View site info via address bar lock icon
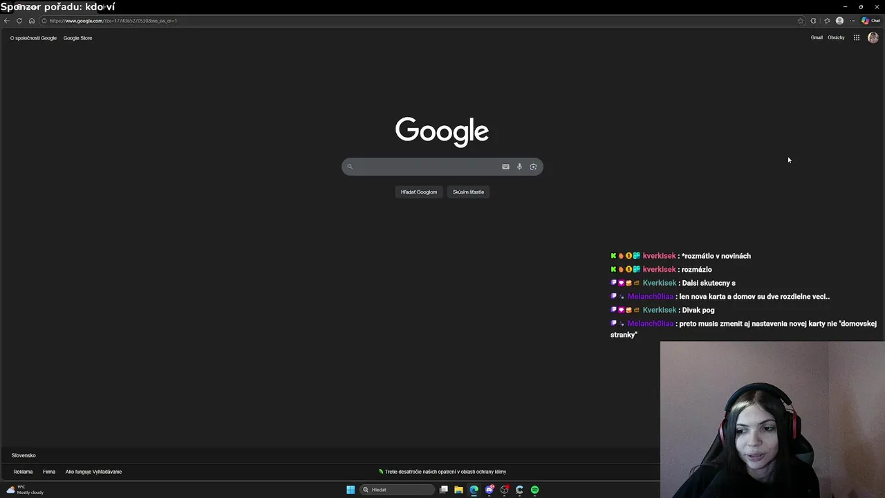The image size is (885, 498). click(44, 21)
